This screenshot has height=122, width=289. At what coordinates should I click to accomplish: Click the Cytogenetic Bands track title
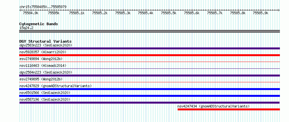pos(39,24)
